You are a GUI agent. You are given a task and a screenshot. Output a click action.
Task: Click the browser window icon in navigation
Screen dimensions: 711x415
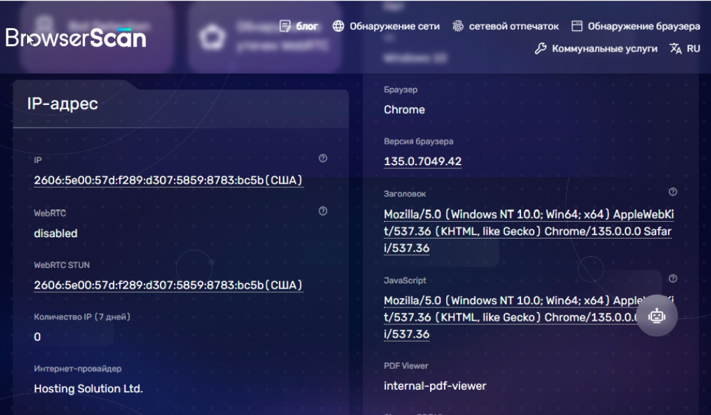coord(577,26)
